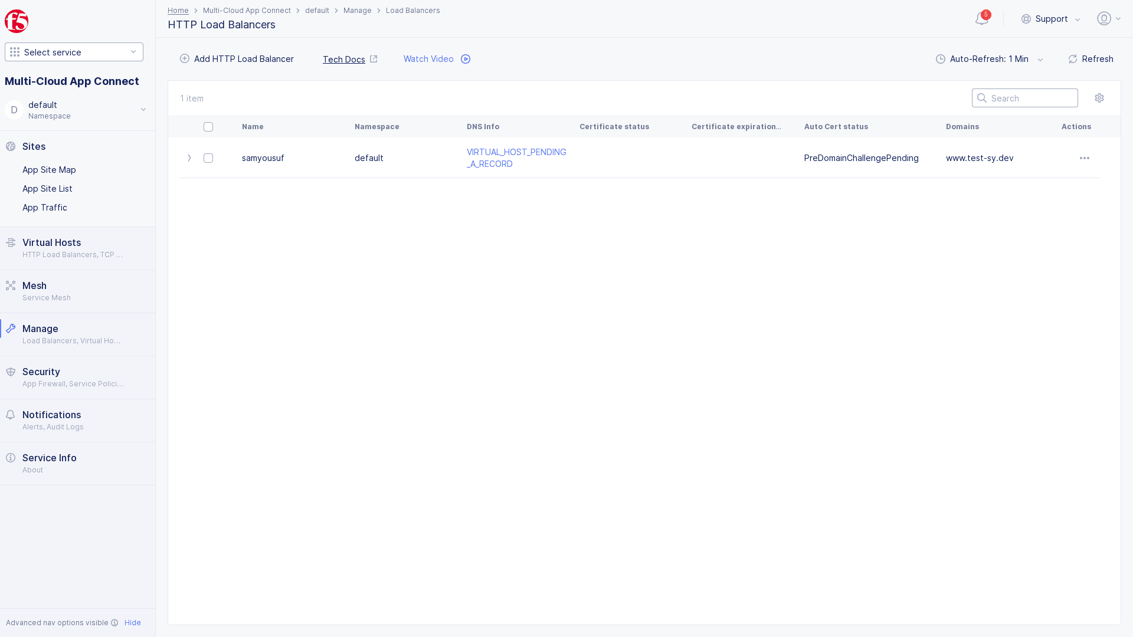Click the Sites icon in the sidebar
The height and width of the screenshot is (637, 1133).
tap(11, 146)
